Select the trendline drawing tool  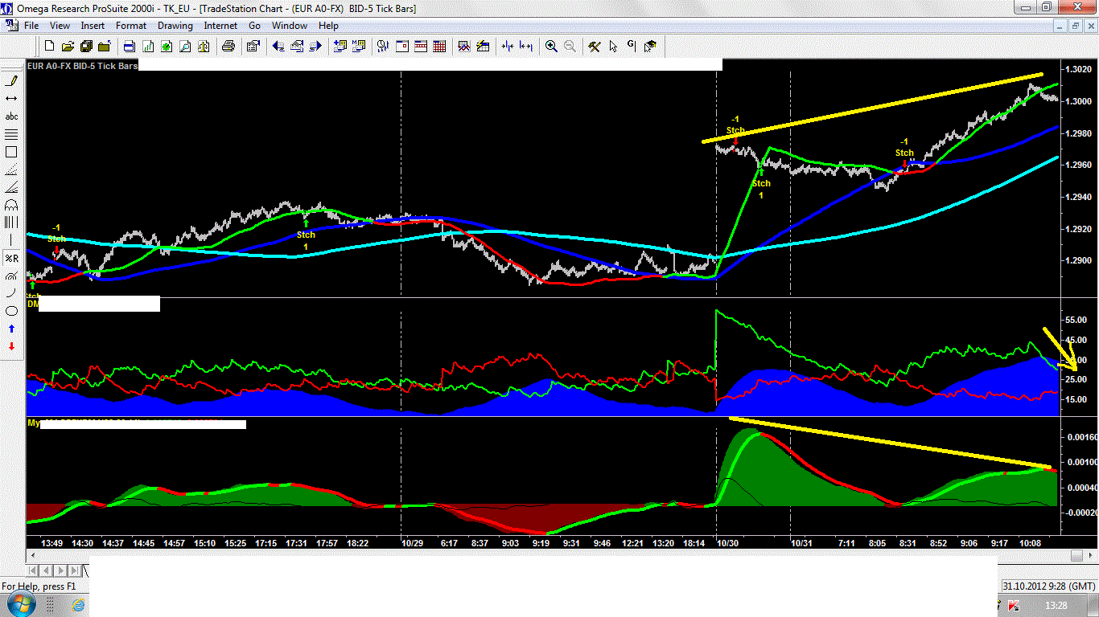[11, 80]
